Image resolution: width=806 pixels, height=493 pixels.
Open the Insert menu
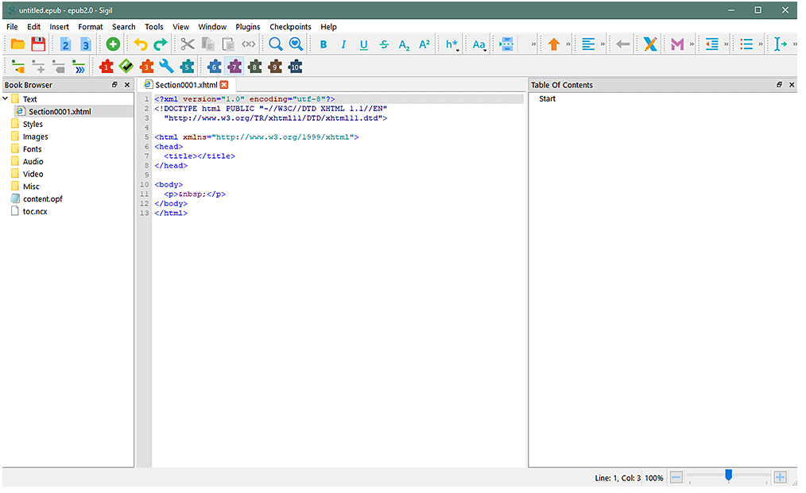(59, 27)
